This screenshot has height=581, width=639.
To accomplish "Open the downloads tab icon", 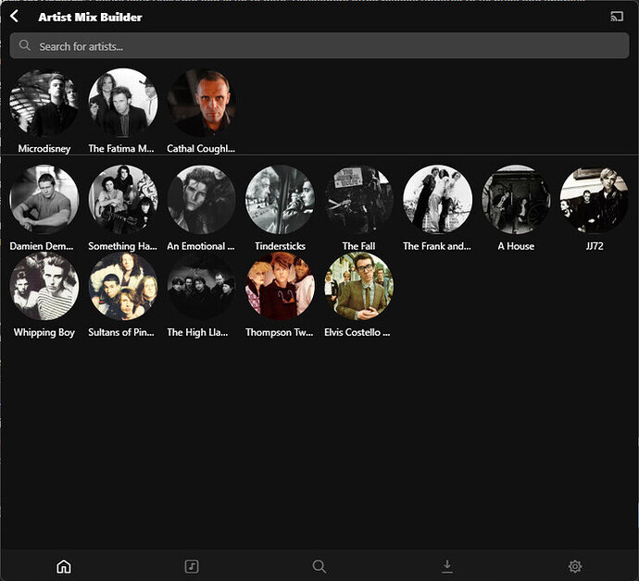I will coord(447,566).
